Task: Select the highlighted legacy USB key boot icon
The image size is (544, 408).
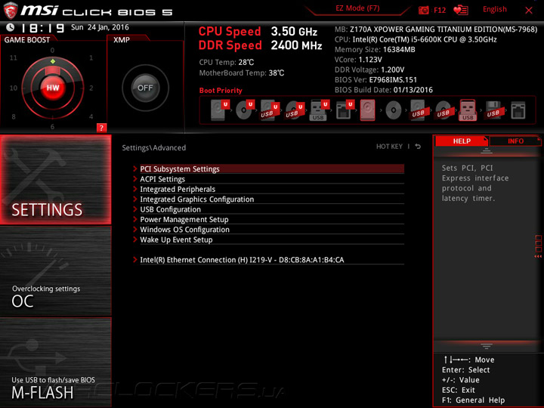Action: point(468,110)
